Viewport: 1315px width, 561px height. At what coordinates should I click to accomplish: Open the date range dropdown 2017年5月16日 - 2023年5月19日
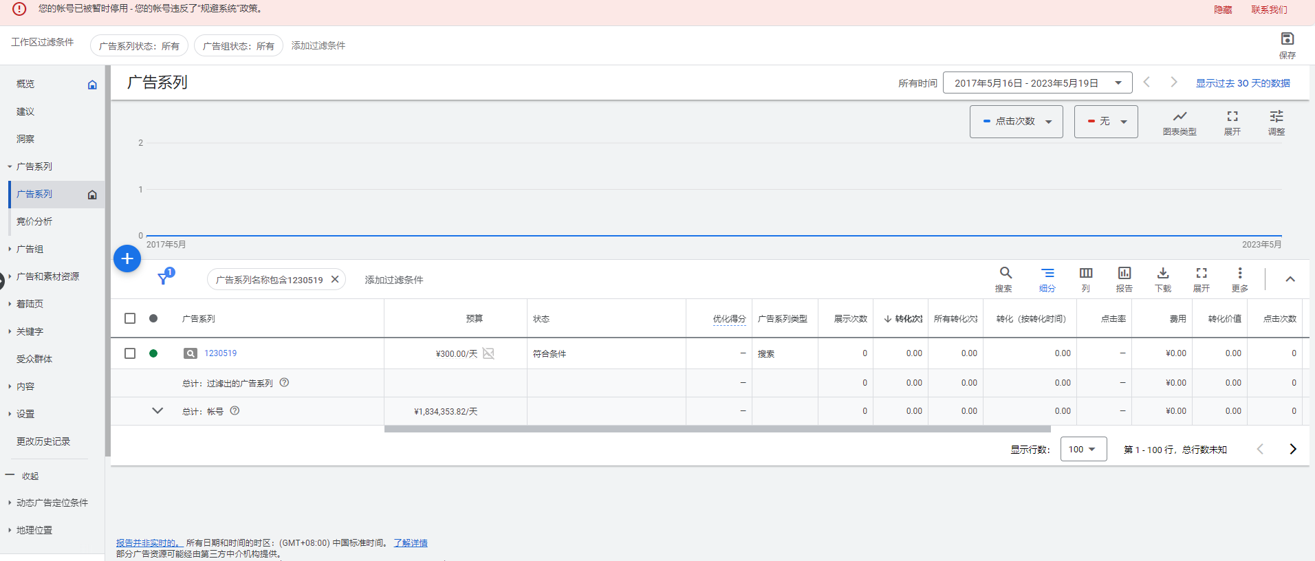(1038, 83)
